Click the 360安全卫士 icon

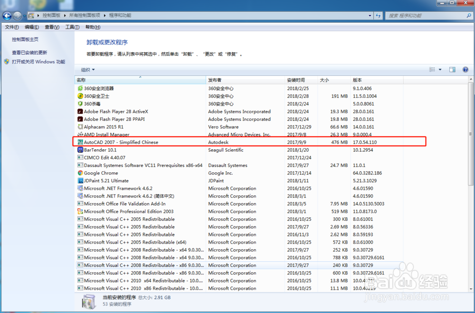click(x=80, y=96)
